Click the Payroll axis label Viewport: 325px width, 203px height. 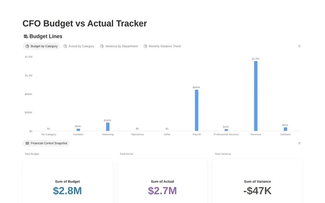coord(197,134)
